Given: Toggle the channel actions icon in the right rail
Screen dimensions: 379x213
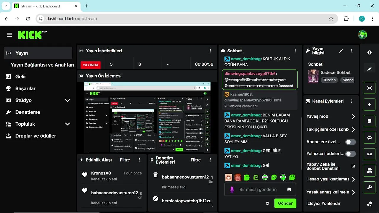Looking at the screenshot, I should point(370,171).
